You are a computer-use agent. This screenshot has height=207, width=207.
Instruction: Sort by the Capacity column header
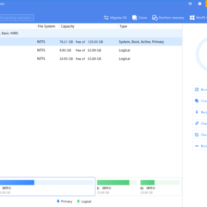[x=67, y=26]
